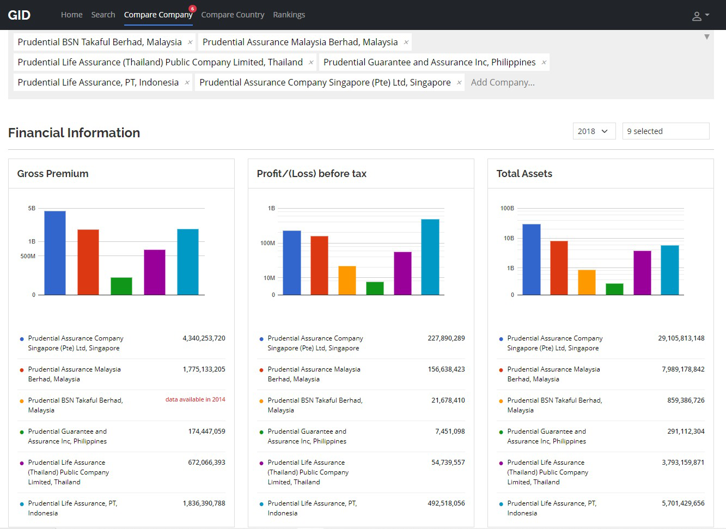Click Total Assets value 5,701,429,656

pyautogui.click(x=683, y=503)
